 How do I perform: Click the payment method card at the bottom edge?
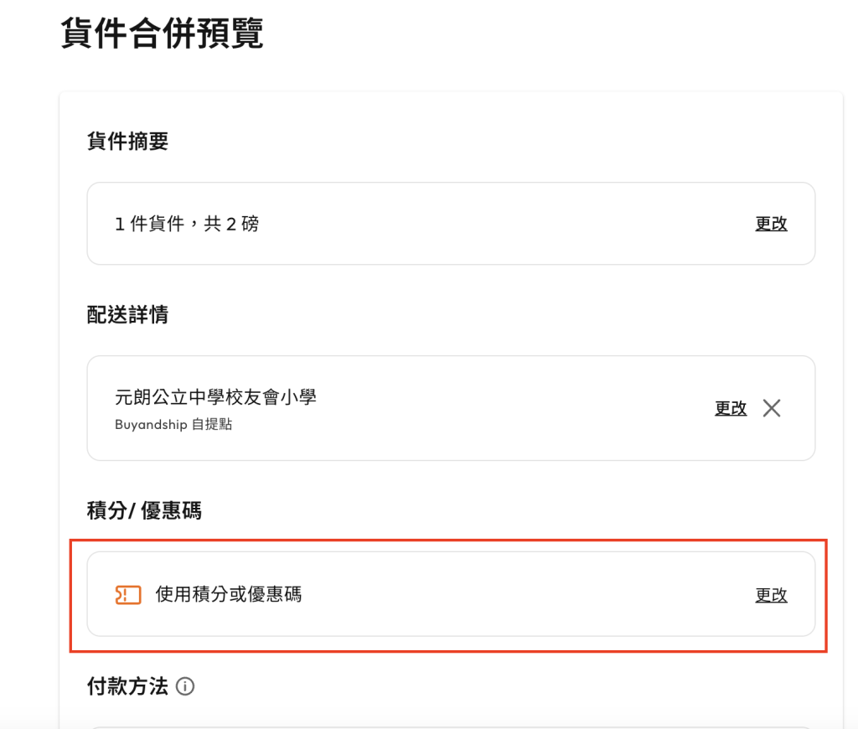[x=451, y=726]
